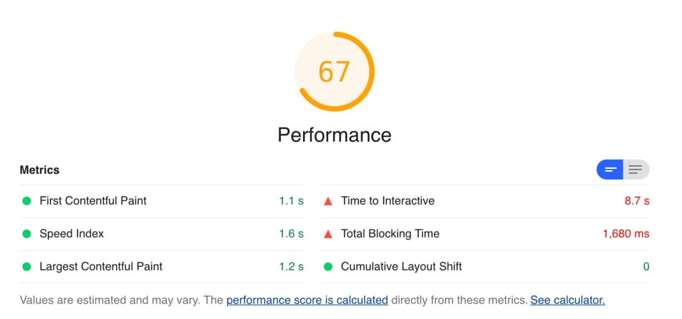Screen dimensions: 682x319
Task: Select the Speed Index metric label
Action: coord(72,234)
